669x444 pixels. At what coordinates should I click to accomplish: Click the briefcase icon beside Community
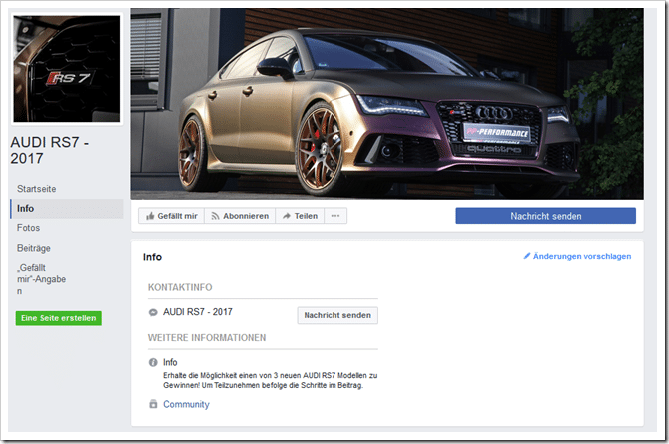153,404
